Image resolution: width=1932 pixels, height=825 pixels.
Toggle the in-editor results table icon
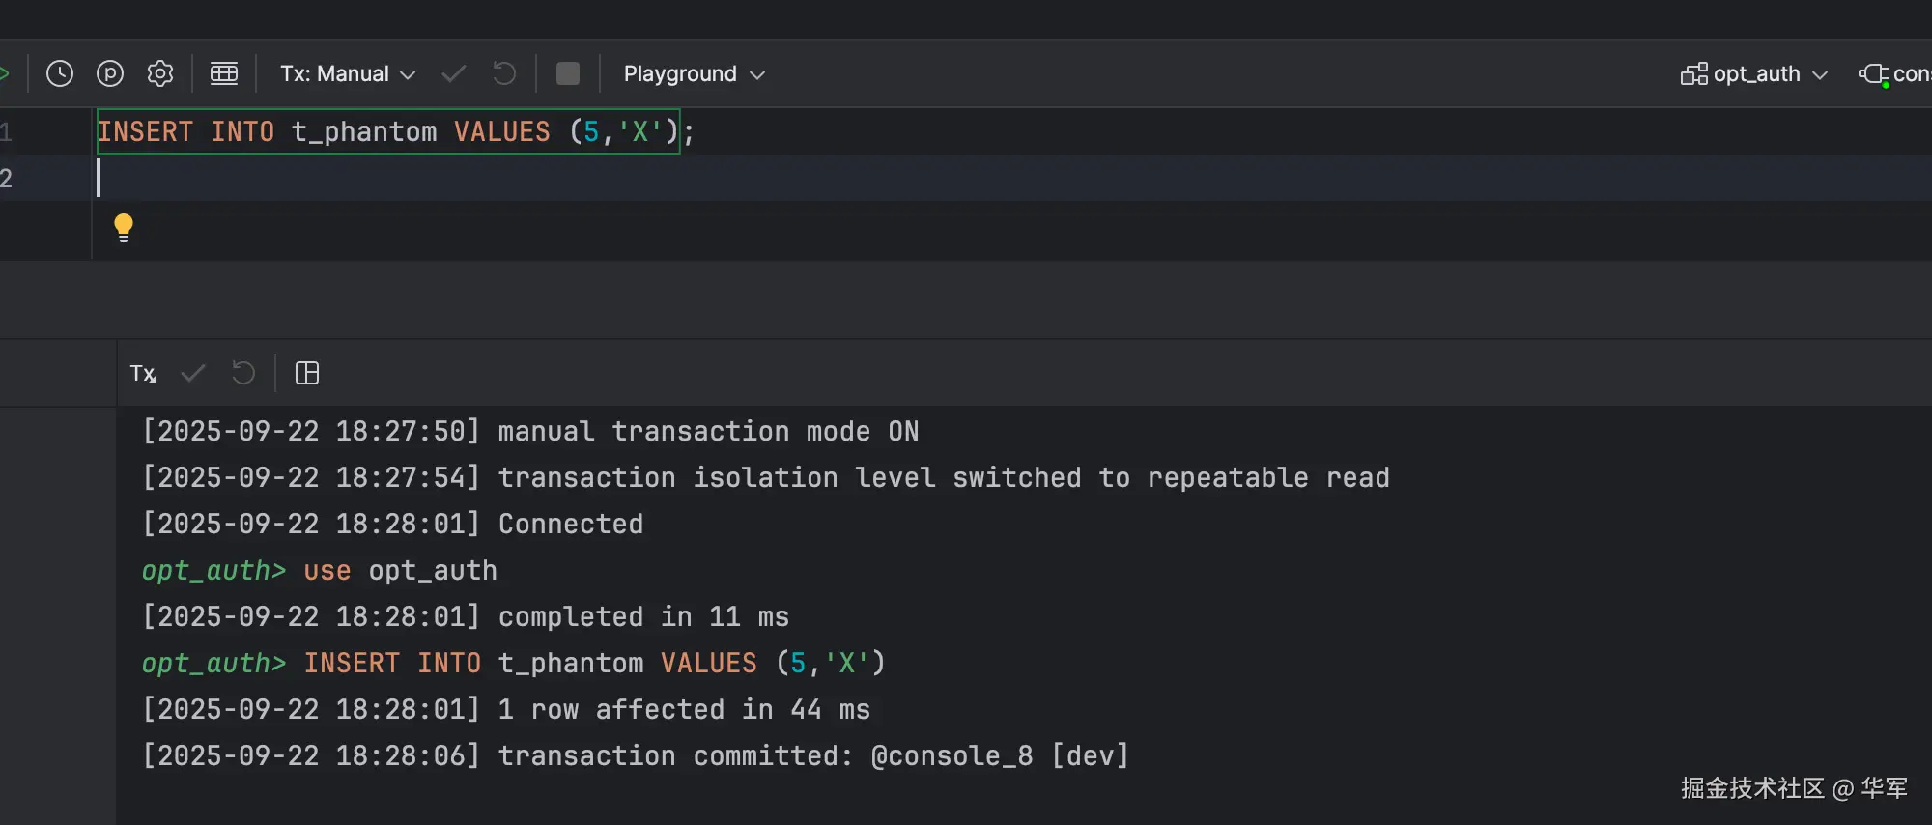click(x=224, y=74)
